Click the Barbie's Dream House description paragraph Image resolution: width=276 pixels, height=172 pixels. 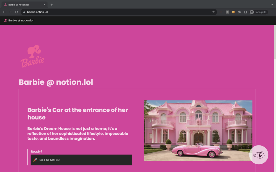tap(78, 134)
